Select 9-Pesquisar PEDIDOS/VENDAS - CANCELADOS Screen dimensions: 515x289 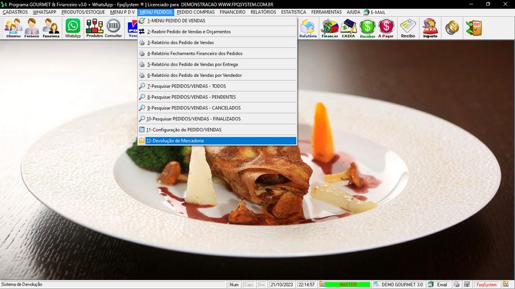click(x=217, y=108)
